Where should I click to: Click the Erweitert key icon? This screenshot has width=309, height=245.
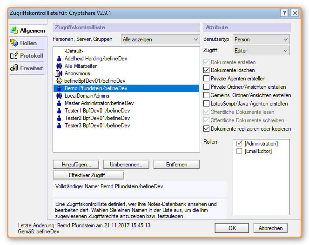[x=14, y=68]
